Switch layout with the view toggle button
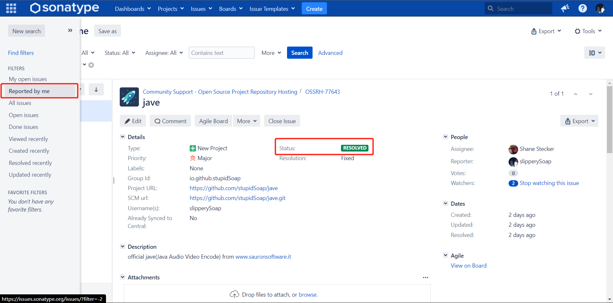 click(x=594, y=53)
